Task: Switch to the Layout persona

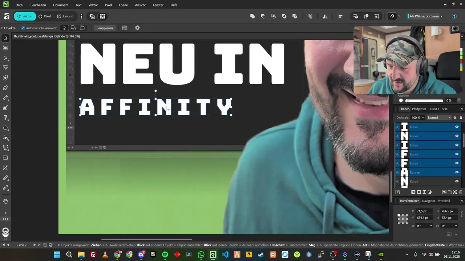Action: (65, 16)
